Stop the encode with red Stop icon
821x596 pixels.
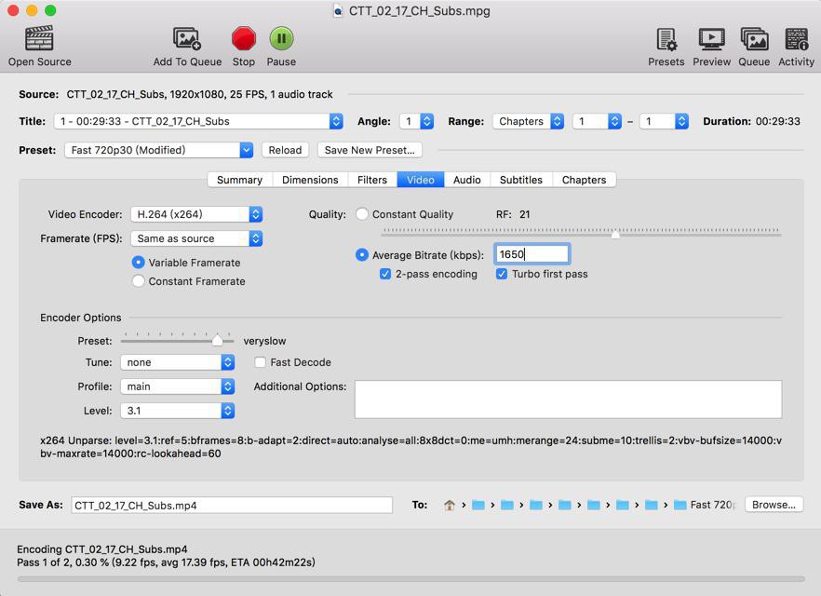click(244, 38)
